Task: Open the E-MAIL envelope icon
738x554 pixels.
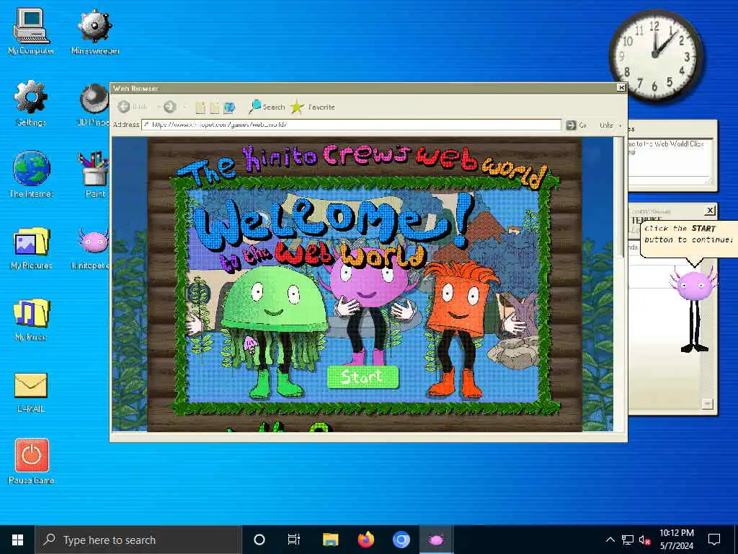Action: click(31, 392)
